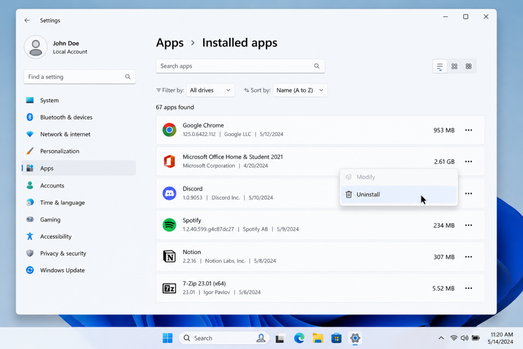This screenshot has width=523, height=349.
Task: Select Uninstall from the context menu
Action: (x=399, y=194)
